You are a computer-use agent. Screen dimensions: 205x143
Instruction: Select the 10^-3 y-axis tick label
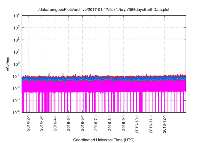(x=16, y=100)
